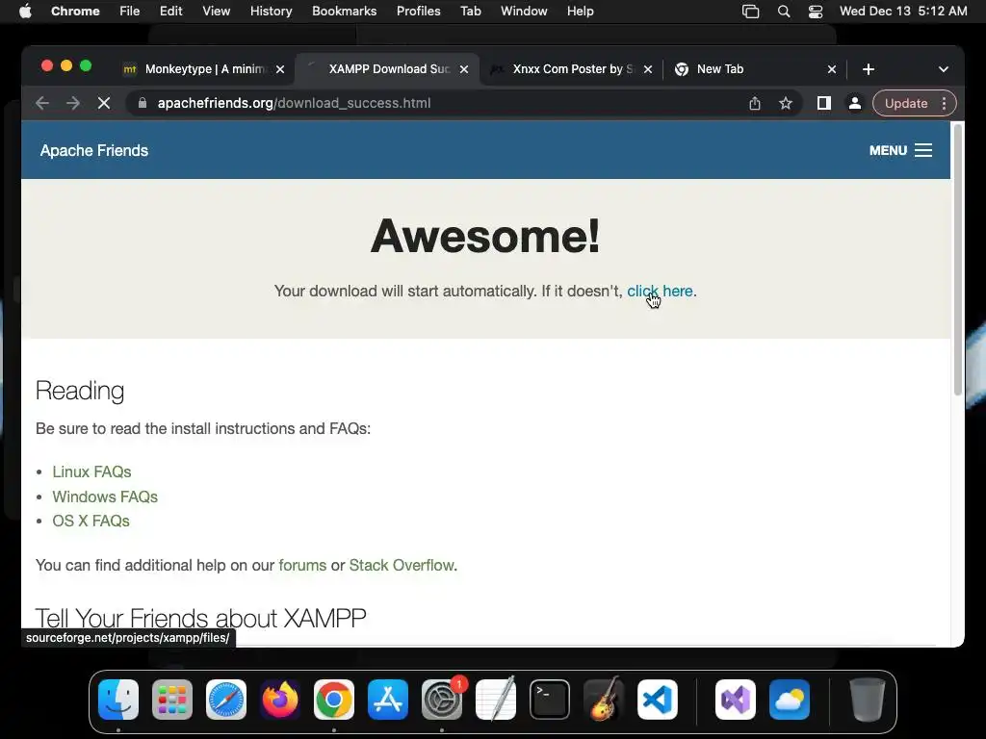Open Linux FAQs link
Viewport: 986px width, 739px height.
click(91, 471)
